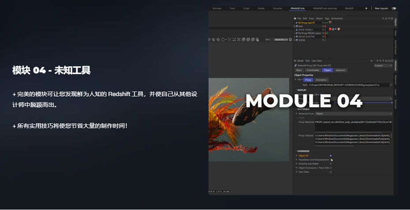The width and height of the screenshot is (410, 210).
Task: Open the Object Manager Tags menu
Action: pos(327,18)
